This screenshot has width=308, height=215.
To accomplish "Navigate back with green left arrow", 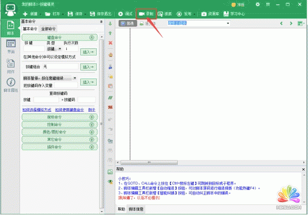I will click(281, 23).
